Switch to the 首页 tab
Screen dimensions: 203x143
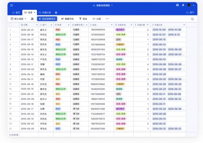(x=16, y=12)
